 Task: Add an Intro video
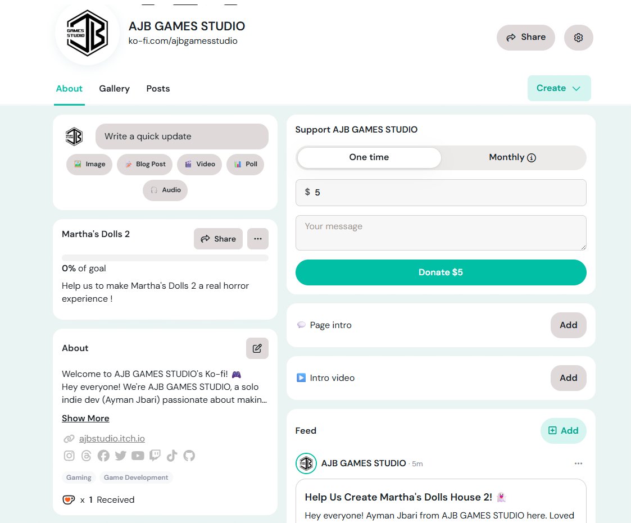coord(568,378)
